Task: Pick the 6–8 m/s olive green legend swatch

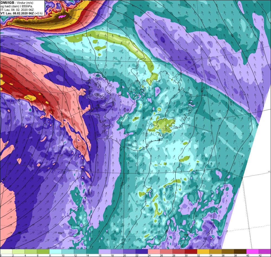Action: [x=43, y=252]
